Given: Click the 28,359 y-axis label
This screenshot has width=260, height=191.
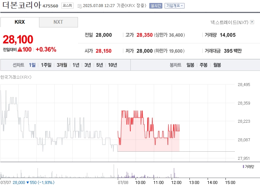Looking at the screenshot, I should pos(244,103).
